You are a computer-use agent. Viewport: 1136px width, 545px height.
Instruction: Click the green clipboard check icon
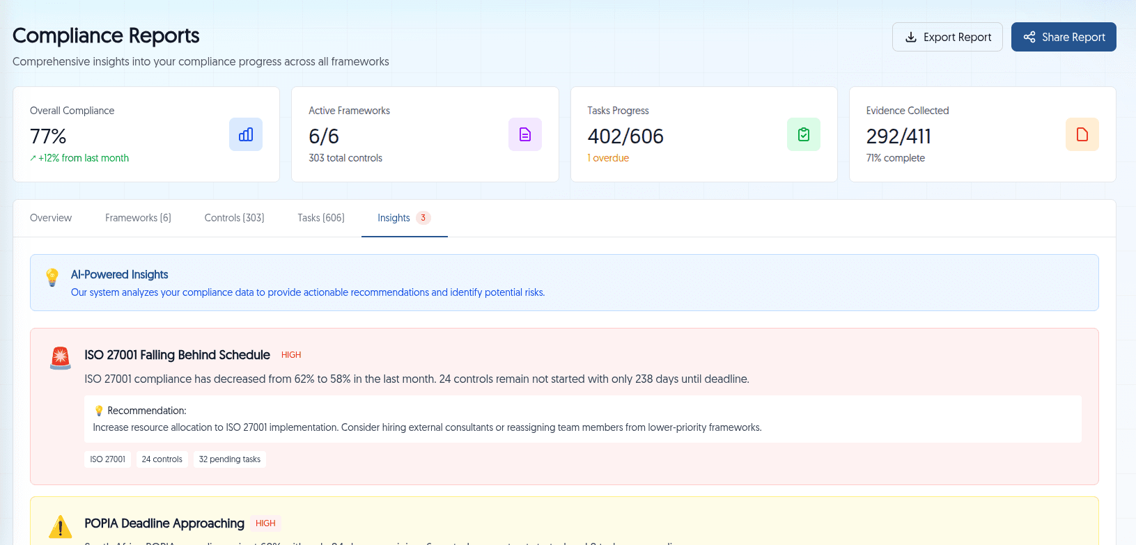(803, 134)
